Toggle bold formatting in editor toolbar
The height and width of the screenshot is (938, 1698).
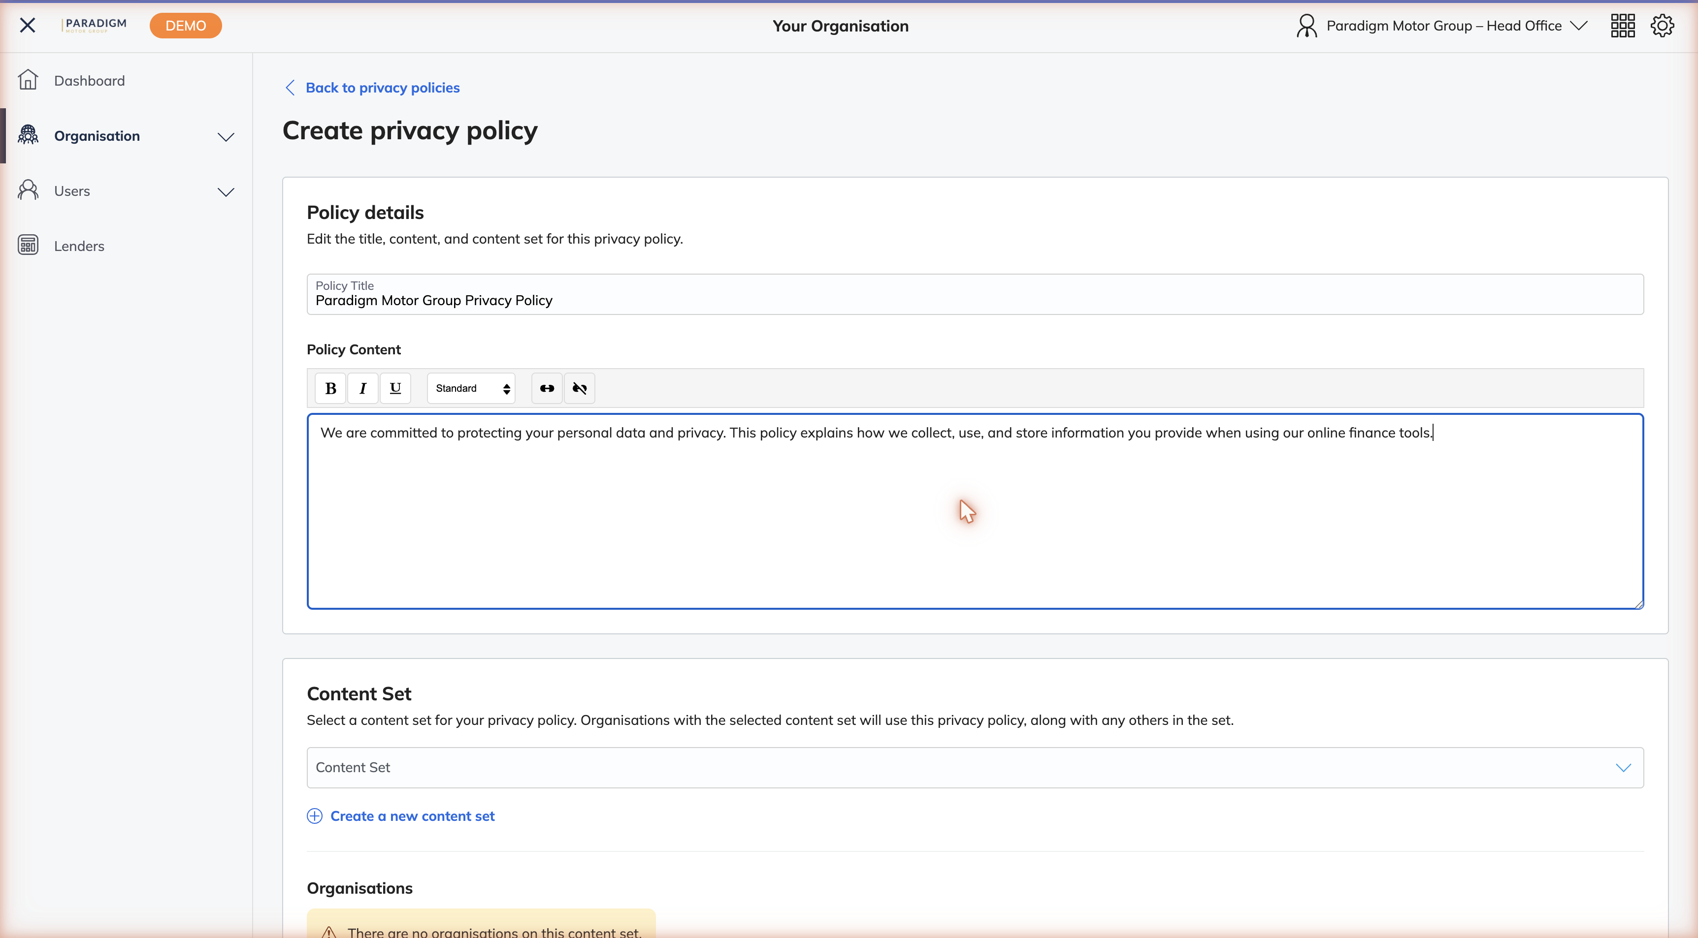(330, 388)
